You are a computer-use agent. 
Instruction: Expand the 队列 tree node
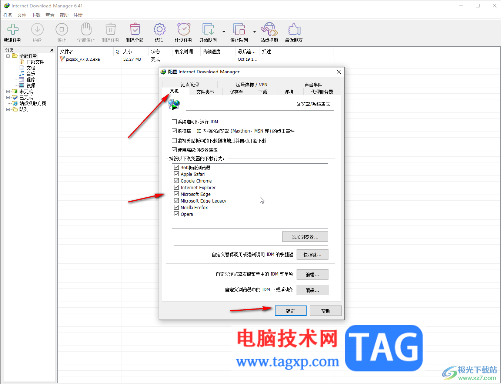8,109
